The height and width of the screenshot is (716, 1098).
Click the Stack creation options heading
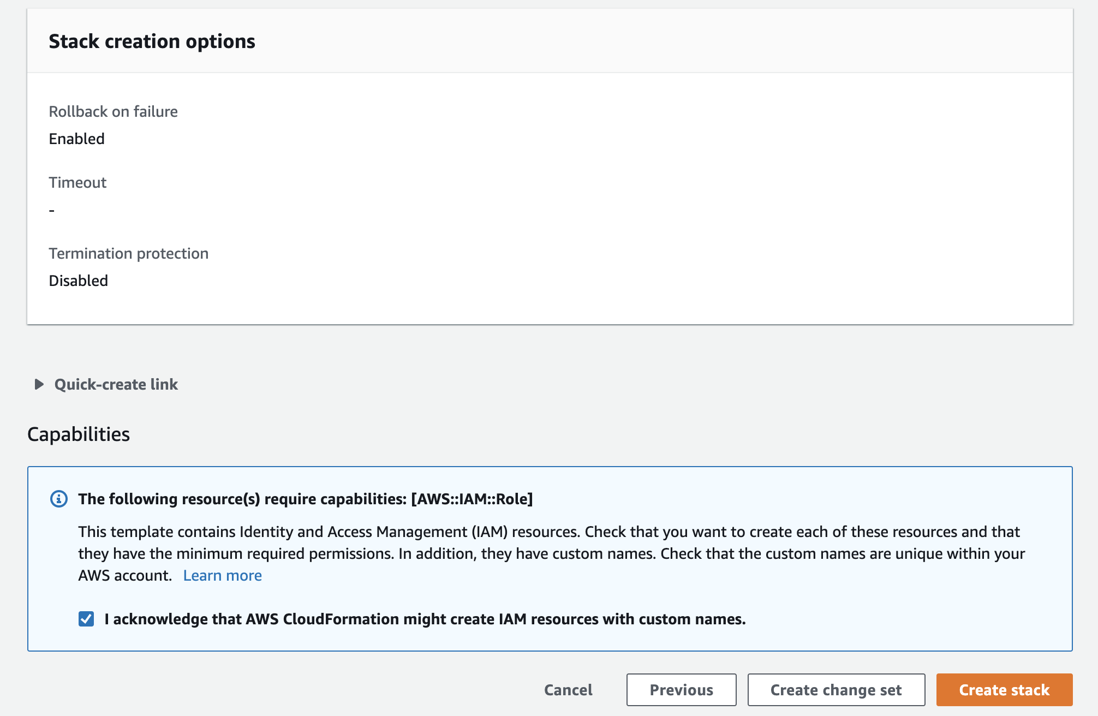pos(152,41)
